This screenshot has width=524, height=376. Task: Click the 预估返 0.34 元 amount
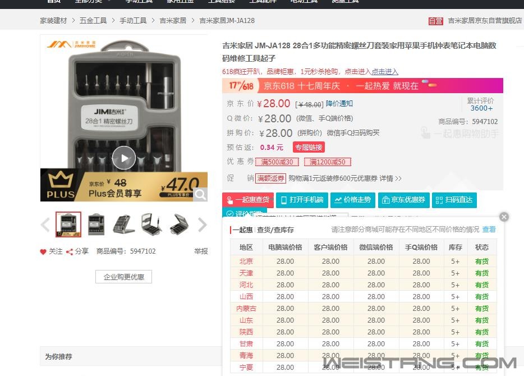[272, 148]
